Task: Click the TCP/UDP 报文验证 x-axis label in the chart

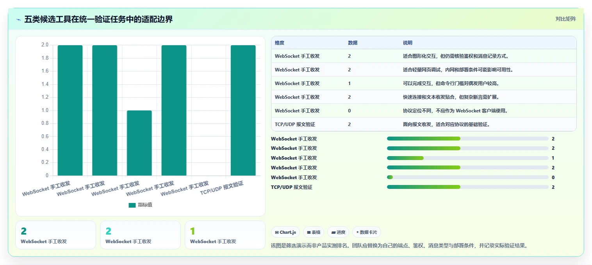Action: (222, 188)
